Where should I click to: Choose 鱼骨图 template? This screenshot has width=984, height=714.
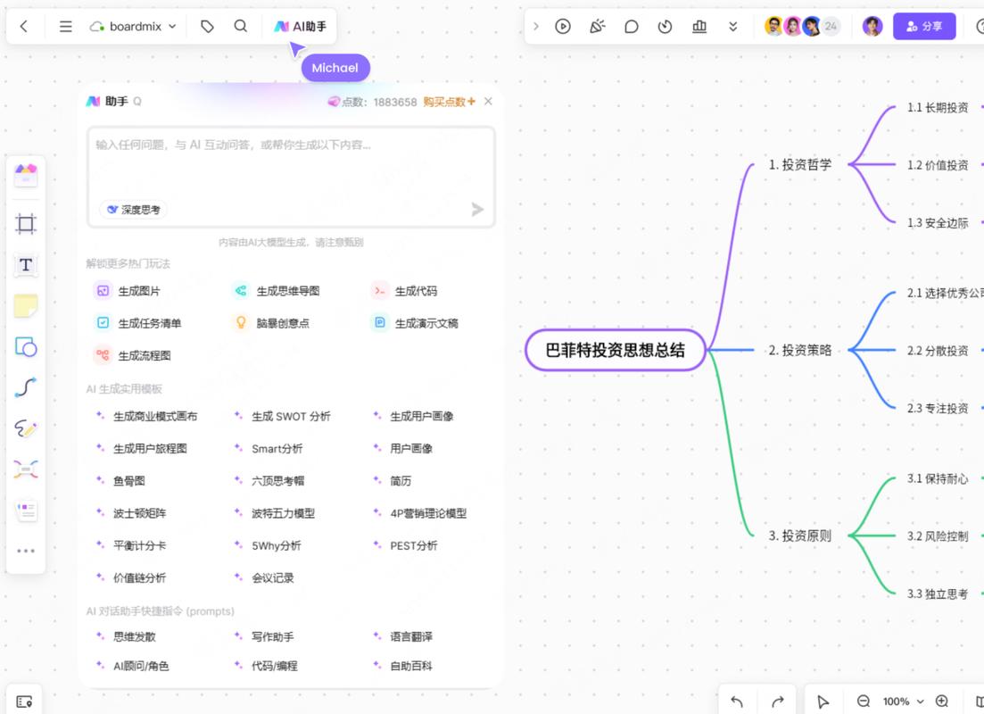tap(121, 481)
